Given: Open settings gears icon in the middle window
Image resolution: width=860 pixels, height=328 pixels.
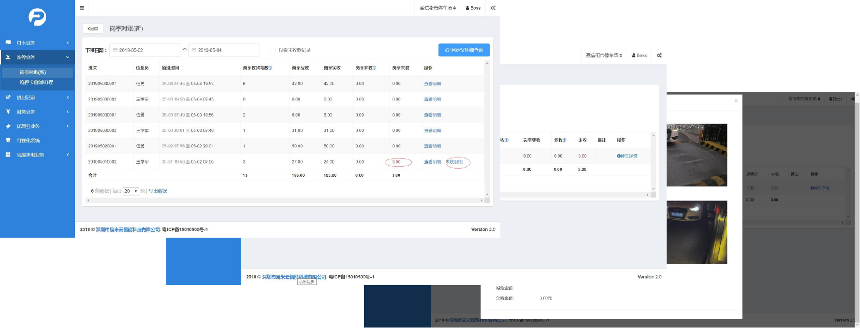Looking at the screenshot, I should click(x=659, y=55).
